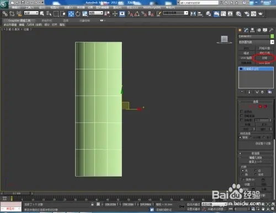276x213 pixels.
Task: Toggle the 3D Snaps icon
Action: coord(130,14)
